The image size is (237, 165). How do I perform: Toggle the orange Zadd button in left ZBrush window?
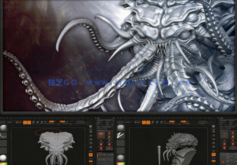62,121
